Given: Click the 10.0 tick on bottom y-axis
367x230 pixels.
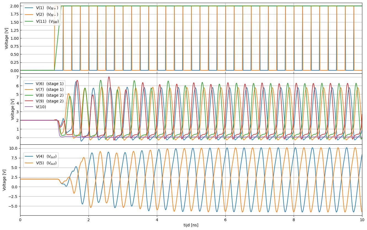Looking at the screenshot, I should pyautogui.click(x=14, y=148).
